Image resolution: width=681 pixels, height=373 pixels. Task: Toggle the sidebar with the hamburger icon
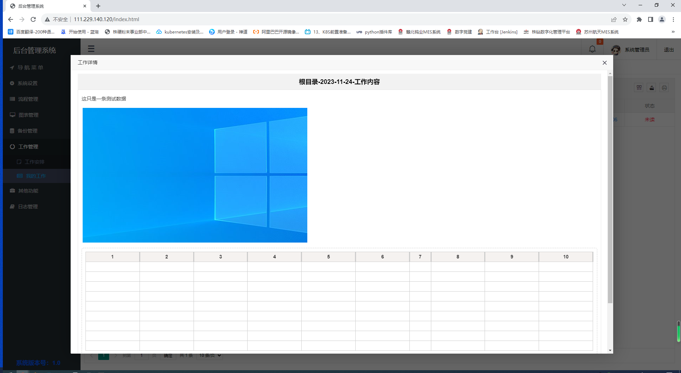91,49
